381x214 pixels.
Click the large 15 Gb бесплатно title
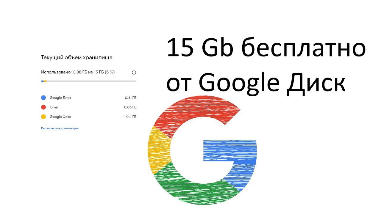pos(266,48)
